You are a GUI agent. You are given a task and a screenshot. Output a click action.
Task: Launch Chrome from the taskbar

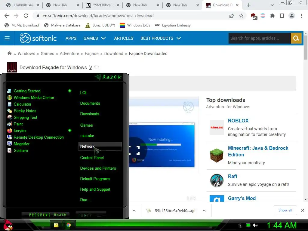[x=68, y=225]
